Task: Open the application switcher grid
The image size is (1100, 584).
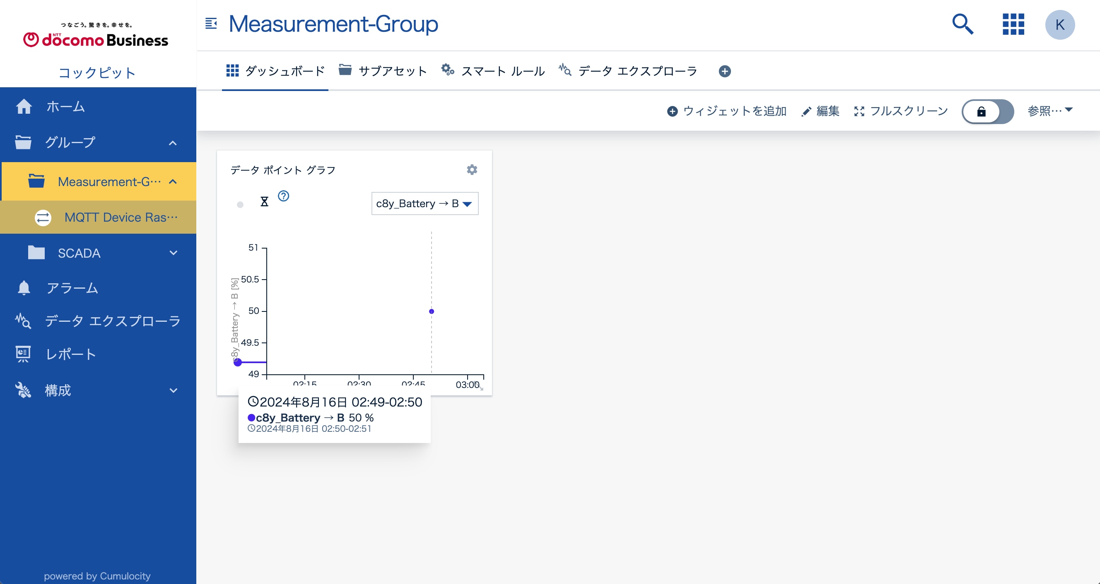Action: click(x=1013, y=24)
